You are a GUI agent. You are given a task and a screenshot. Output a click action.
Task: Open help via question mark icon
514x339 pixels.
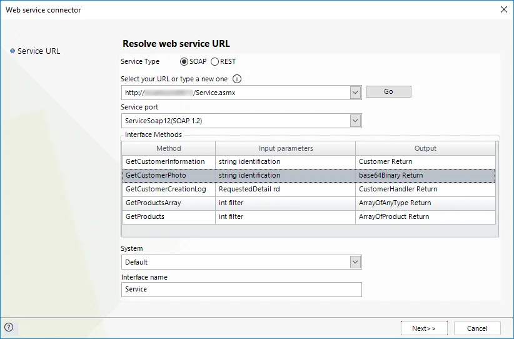pyautogui.click(x=9, y=327)
